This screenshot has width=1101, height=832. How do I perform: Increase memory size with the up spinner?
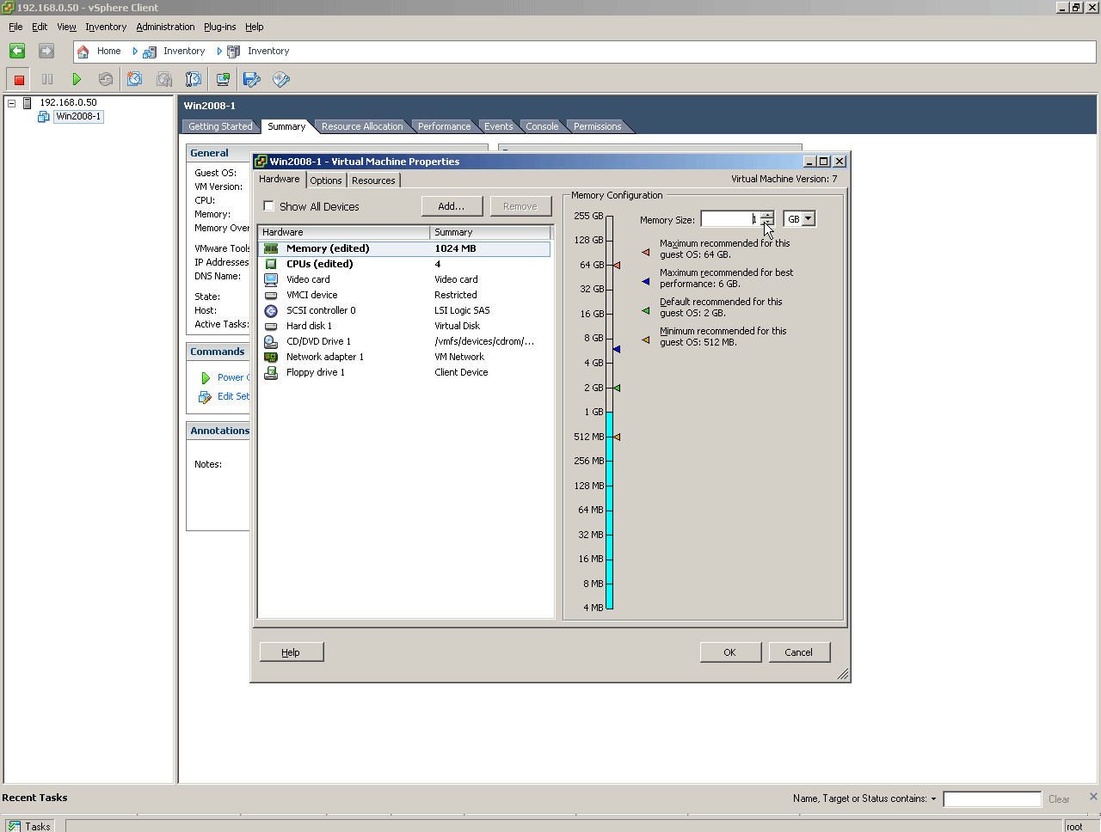click(767, 215)
